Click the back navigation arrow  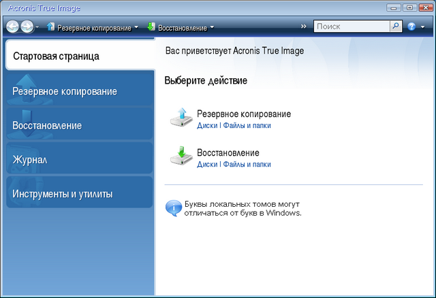point(12,27)
